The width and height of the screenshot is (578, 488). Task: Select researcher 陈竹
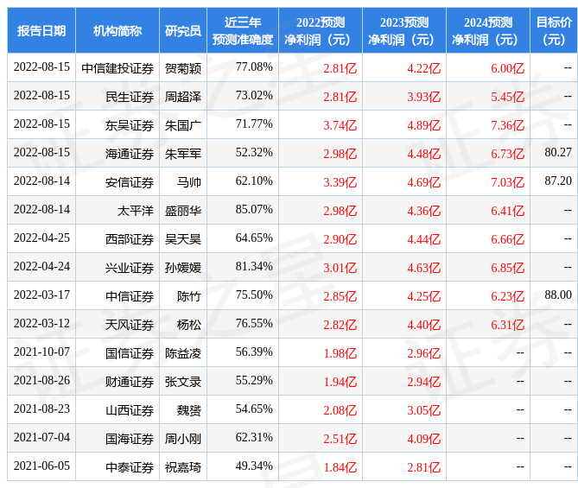point(189,296)
